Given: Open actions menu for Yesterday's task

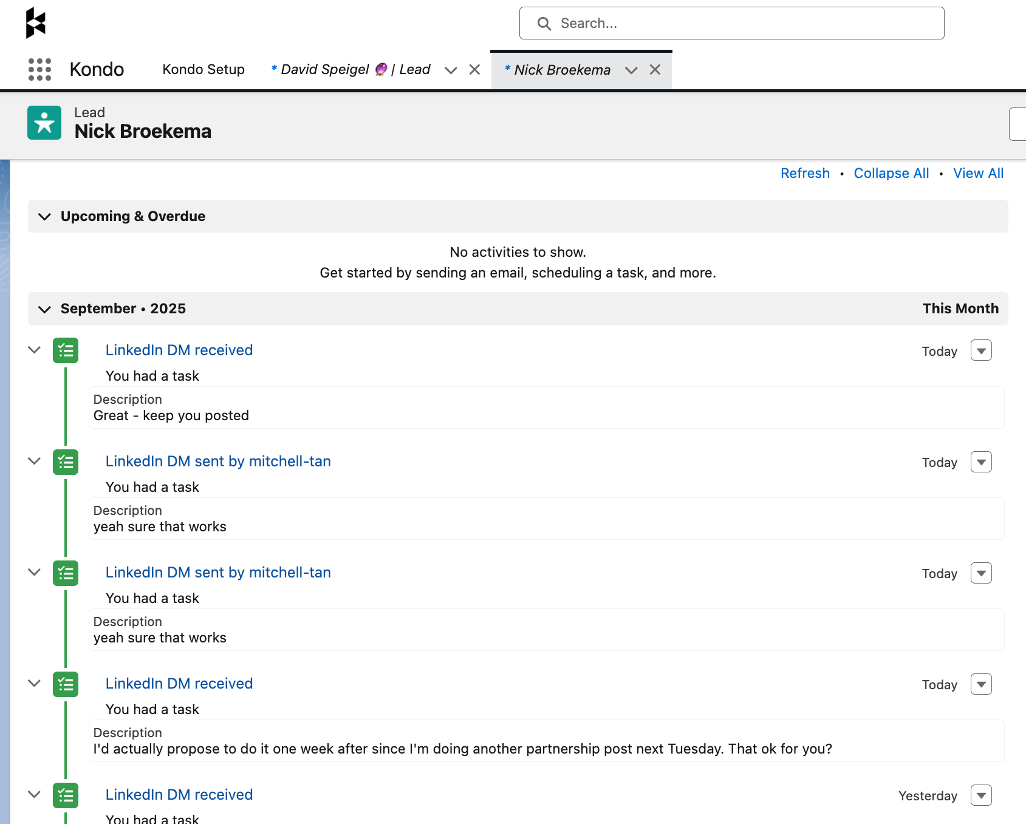Looking at the screenshot, I should pyautogui.click(x=981, y=795).
